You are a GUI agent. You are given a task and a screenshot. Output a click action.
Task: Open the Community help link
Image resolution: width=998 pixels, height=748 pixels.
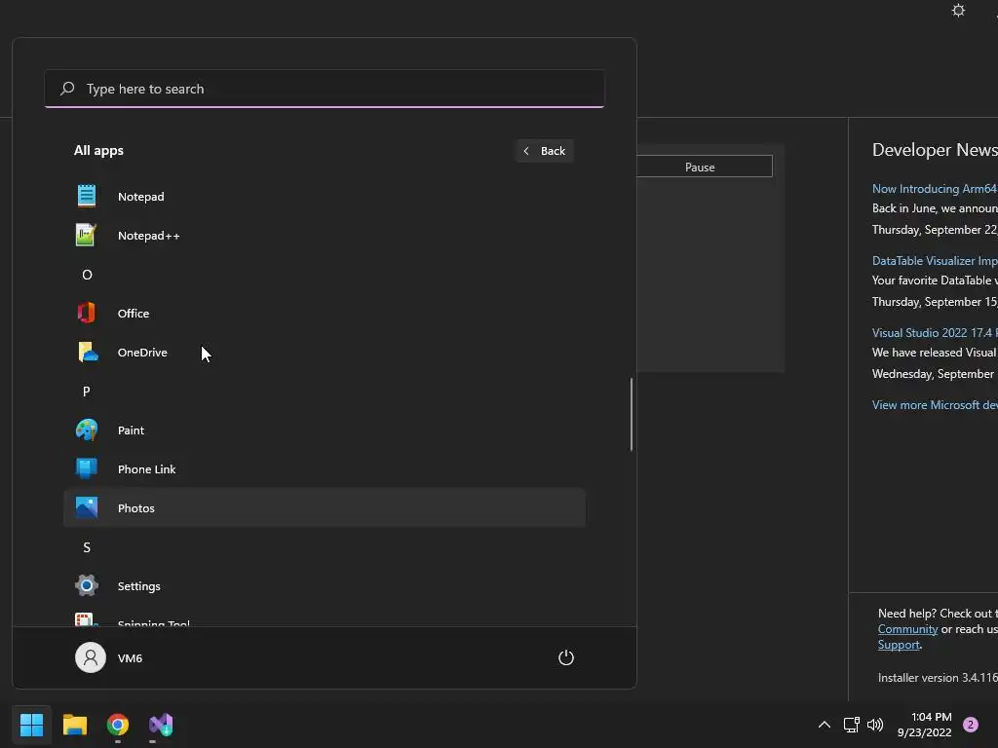907,629
